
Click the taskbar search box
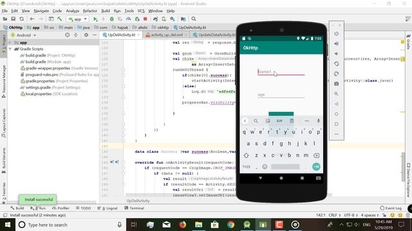click(71, 225)
